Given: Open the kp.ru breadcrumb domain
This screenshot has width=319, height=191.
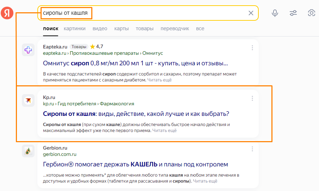Looking at the screenshot, I should (48, 104).
